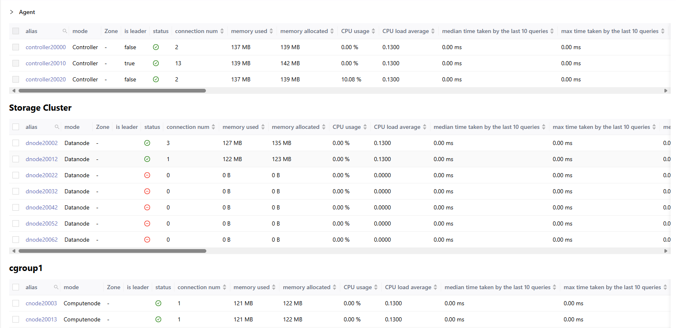Sort Storage Cluster by CPU load average
This screenshot has width=676, height=328.
pyautogui.click(x=425, y=127)
